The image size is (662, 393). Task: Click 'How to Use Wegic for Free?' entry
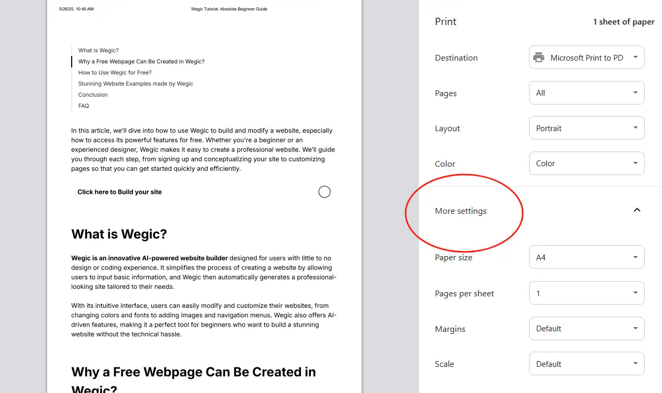pyautogui.click(x=115, y=73)
